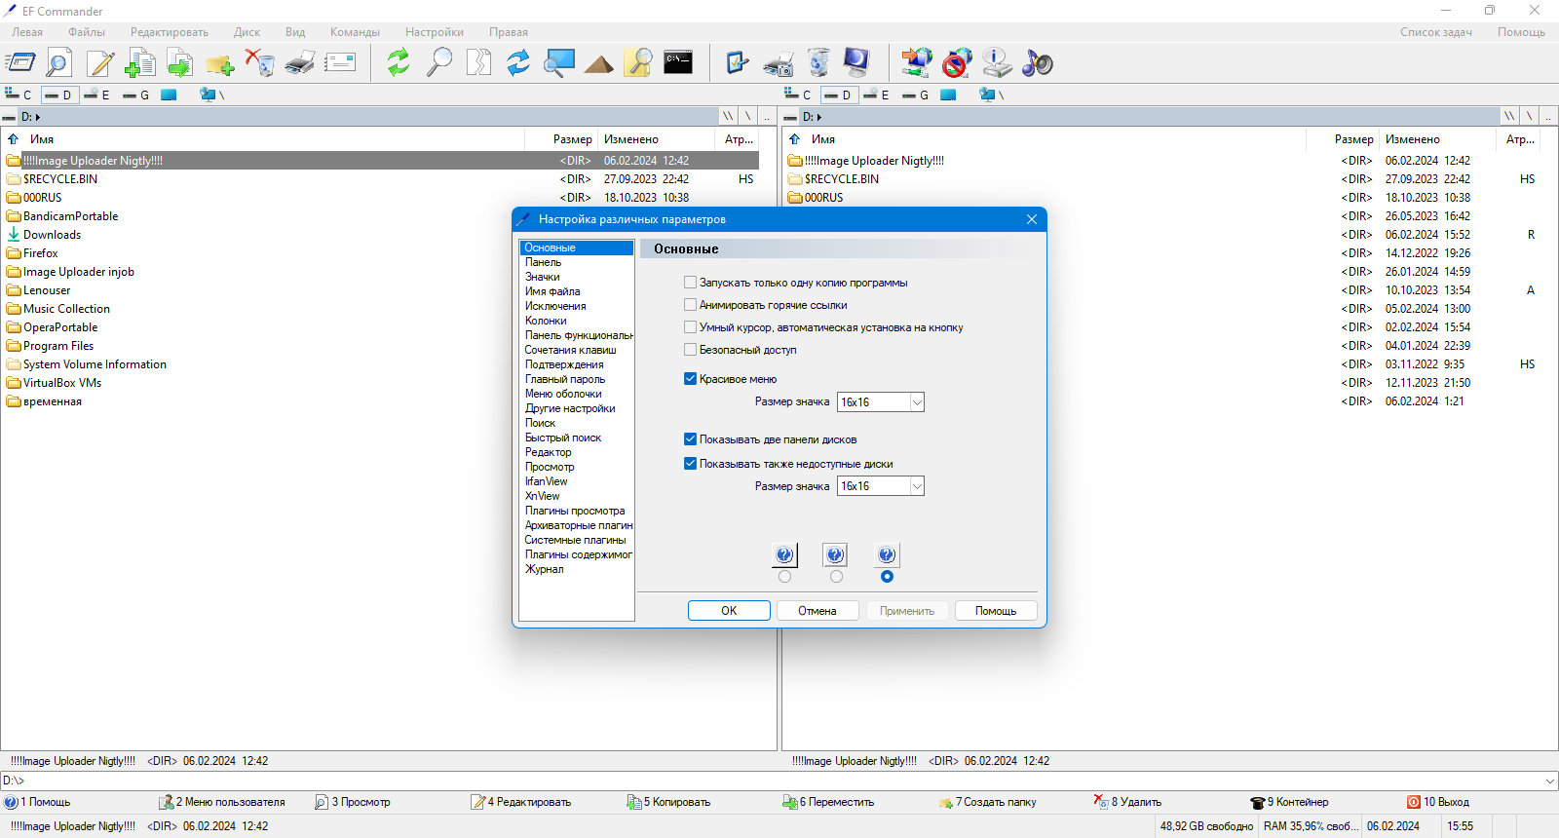Switch left panel to drive C

click(19, 95)
